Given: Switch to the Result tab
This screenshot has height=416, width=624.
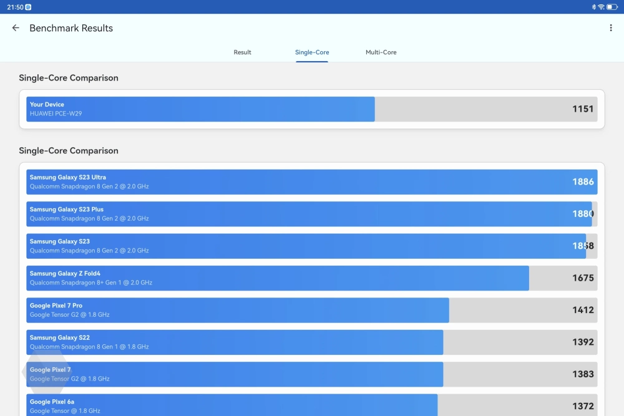Looking at the screenshot, I should 242,52.
